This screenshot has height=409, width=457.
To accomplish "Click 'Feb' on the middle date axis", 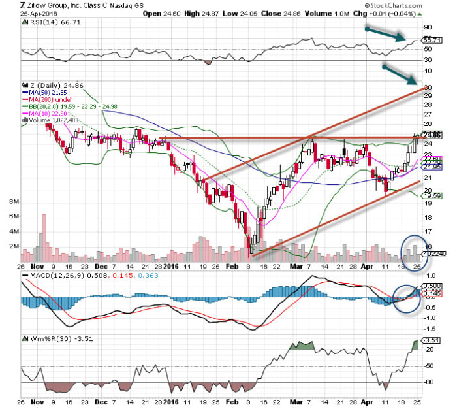I will tap(232, 267).
